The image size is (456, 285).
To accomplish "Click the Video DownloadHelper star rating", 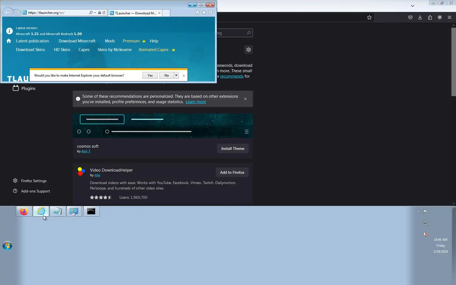I will 101,197.
